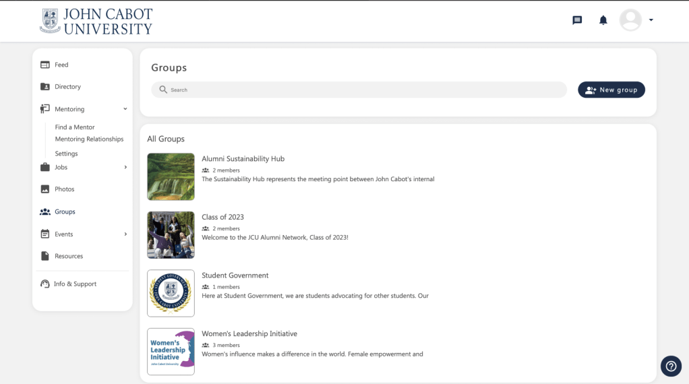Collapse the Mentoring menu chevron
The height and width of the screenshot is (384, 689).
click(x=125, y=109)
